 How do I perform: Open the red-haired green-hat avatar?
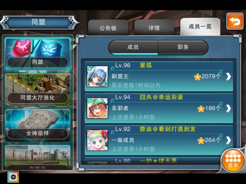pyautogui.click(x=97, y=108)
